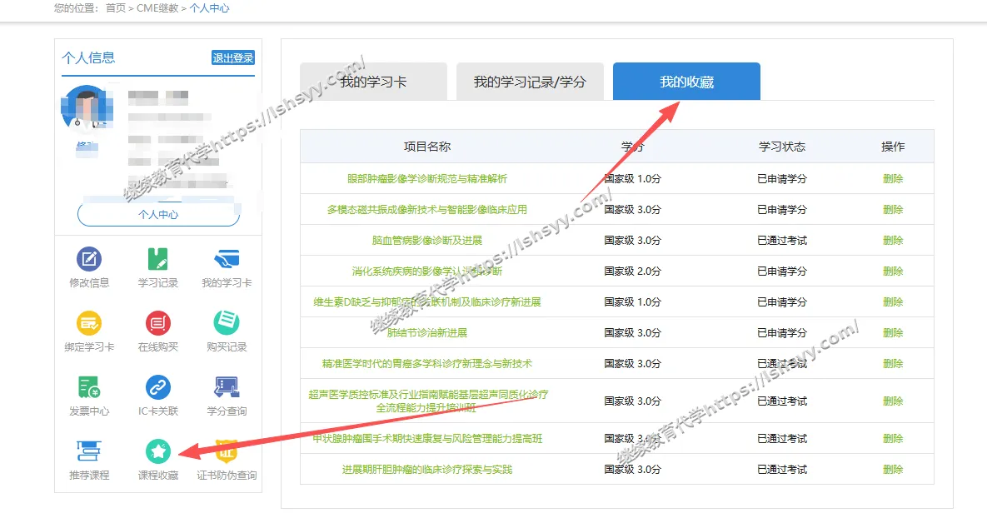Open course 进展期肝胆肿瘤的临床诊疗探索与实践

coord(426,470)
